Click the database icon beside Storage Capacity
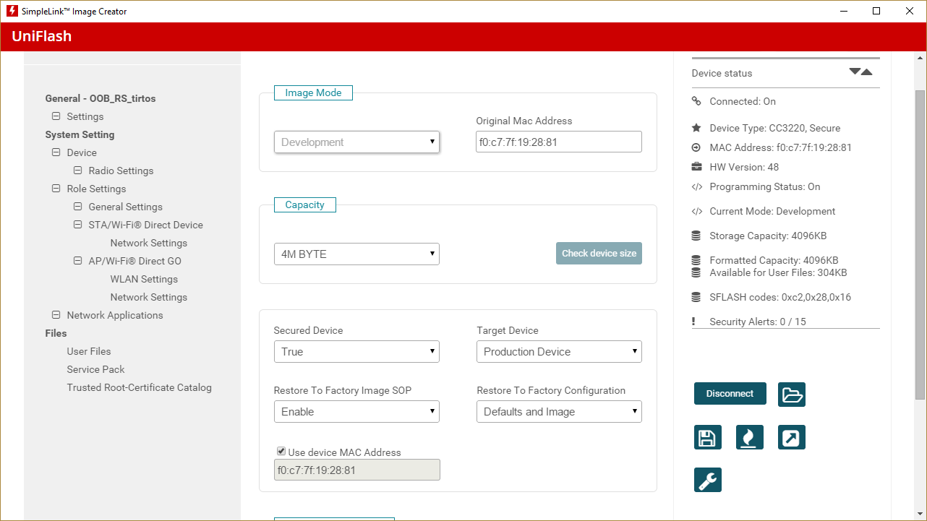Viewport: 927px width, 521px height. click(x=696, y=236)
